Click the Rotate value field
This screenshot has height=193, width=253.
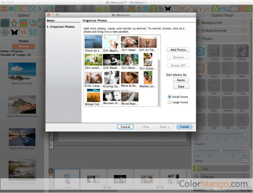[244, 161]
